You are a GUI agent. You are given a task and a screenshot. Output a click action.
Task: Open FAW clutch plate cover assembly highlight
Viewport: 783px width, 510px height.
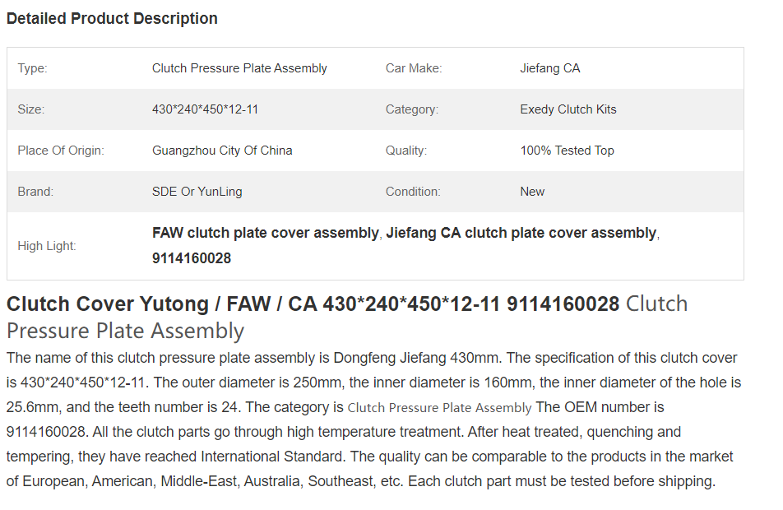265,233
